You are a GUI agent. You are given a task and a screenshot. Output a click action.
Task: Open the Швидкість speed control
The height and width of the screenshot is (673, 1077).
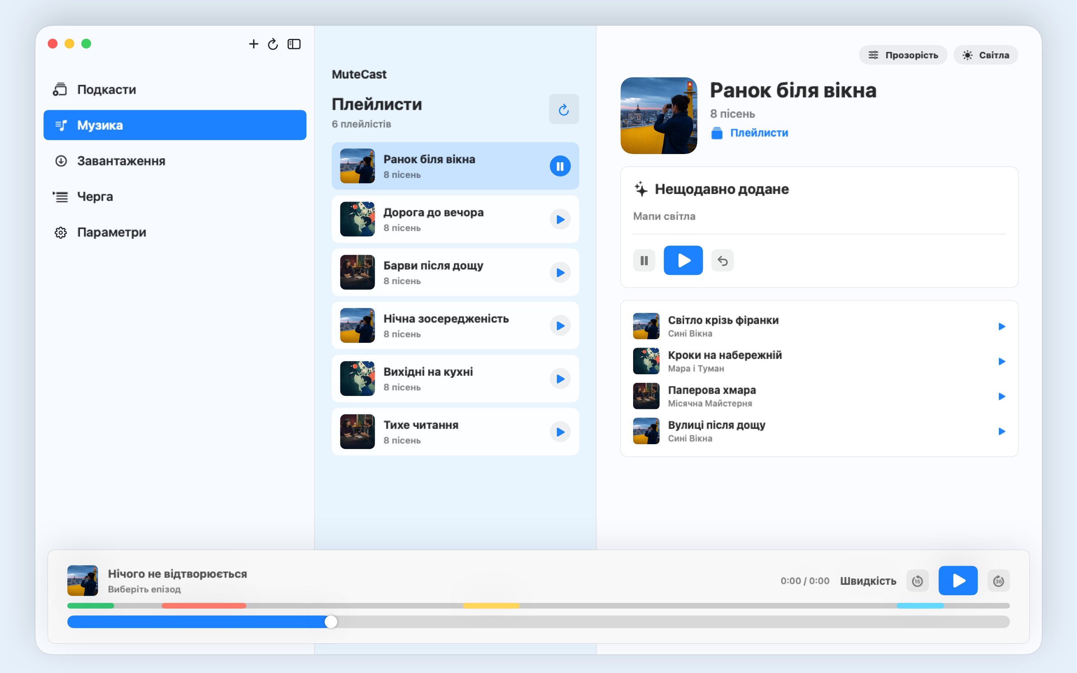[868, 581]
